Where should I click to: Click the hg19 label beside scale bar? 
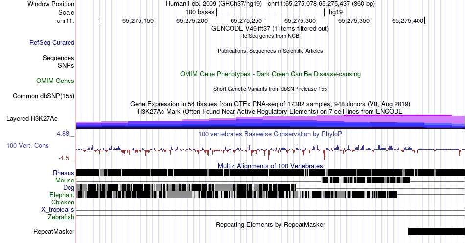tap(336, 12)
